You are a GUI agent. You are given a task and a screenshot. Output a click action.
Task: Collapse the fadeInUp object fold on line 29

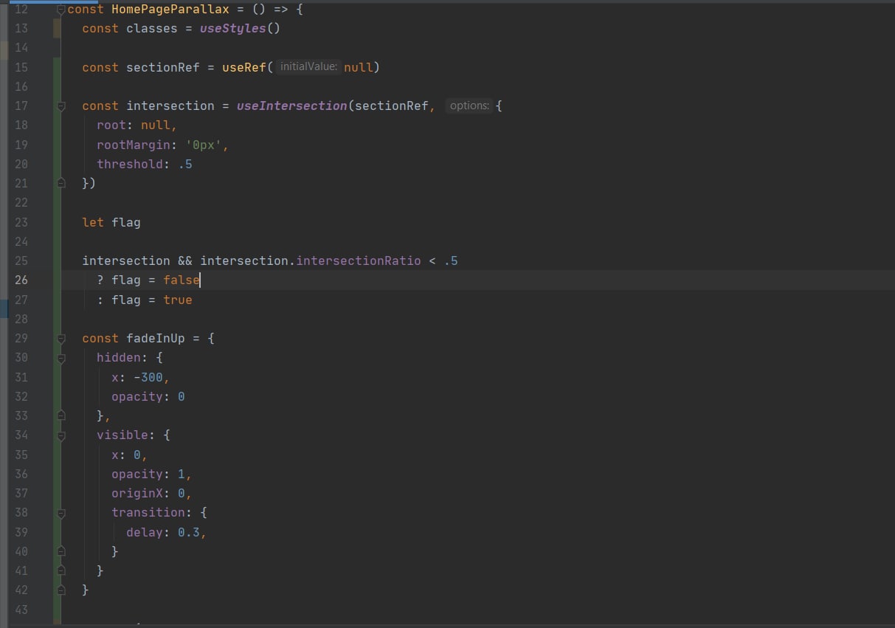pyautogui.click(x=61, y=339)
